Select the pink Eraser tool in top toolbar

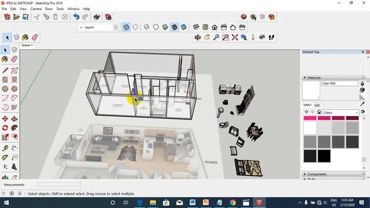click(35, 37)
